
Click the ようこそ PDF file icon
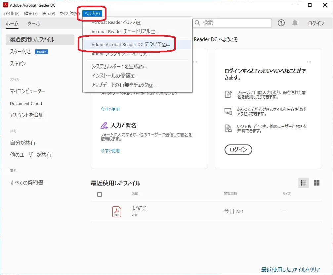[x=117, y=212]
